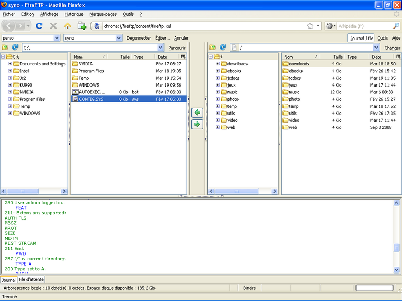The image size is (402, 301).
Task: Click the Firefox forward arrow button
Action: 20,26
